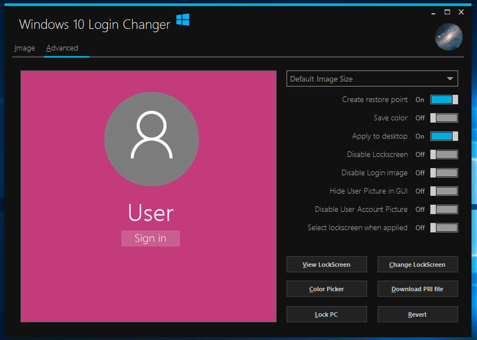The width and height of the screenshot is (477, 340).
Task: Switch to the Image tab
Action: pyautogui.click(x=24, y=48)
